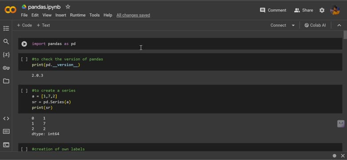Open the files folder panel
The image size is (347, 160).
[6, 81]
